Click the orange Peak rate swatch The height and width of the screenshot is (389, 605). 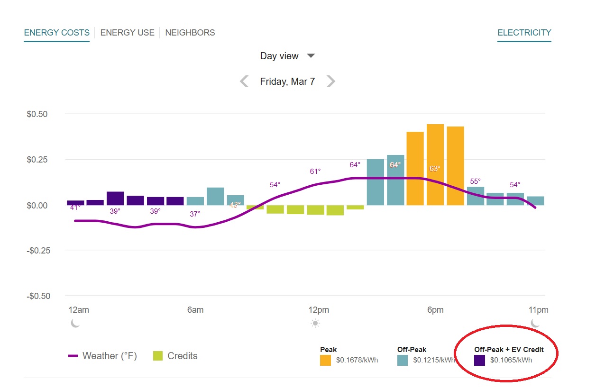(x=325, y=360)
